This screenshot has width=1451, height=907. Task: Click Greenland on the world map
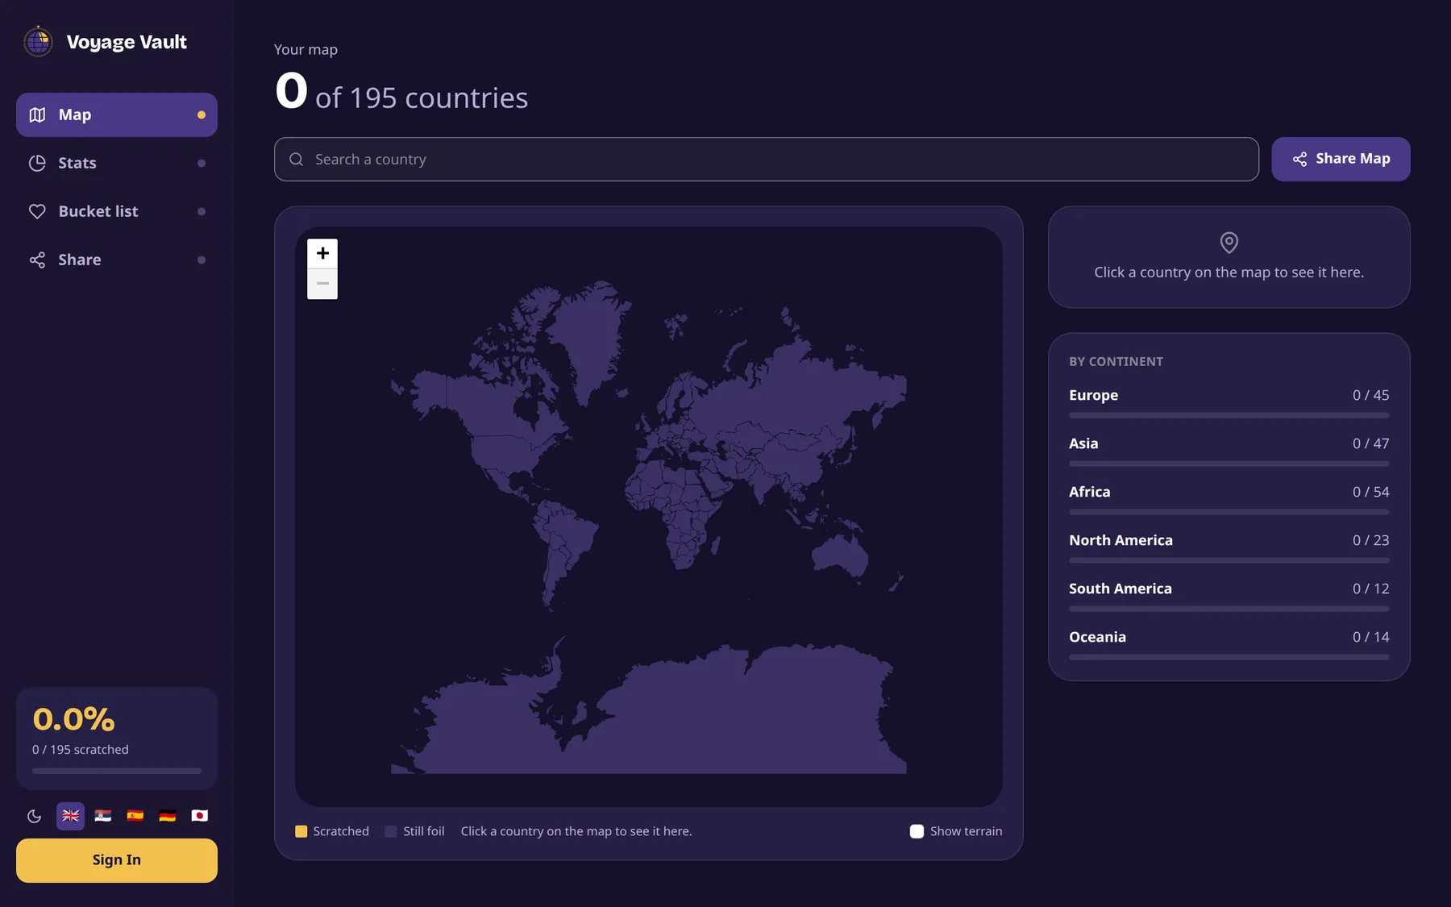point(592,339)
